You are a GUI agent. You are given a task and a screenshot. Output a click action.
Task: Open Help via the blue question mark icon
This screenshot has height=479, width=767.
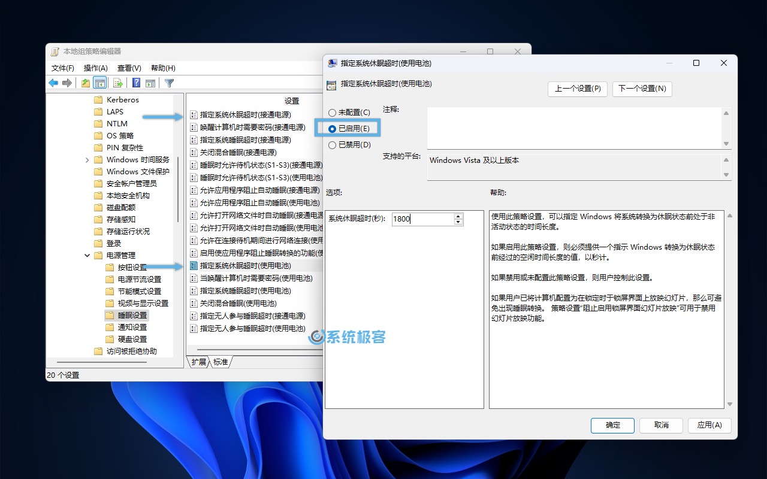click(x=137, y=83)
